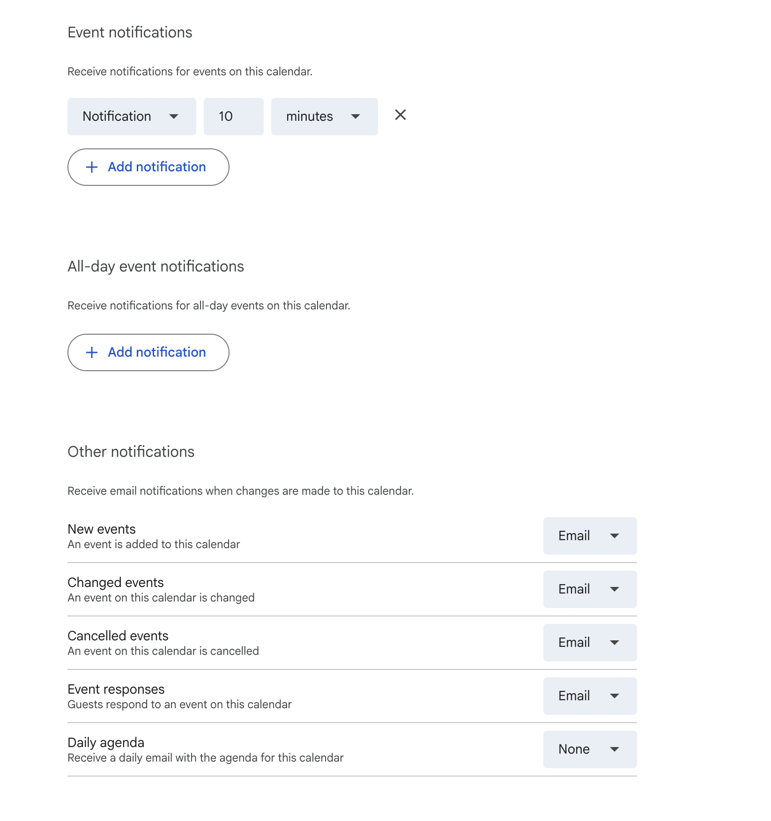
Task: Open the Cancelled events Email dropdown
Action: 590,642
